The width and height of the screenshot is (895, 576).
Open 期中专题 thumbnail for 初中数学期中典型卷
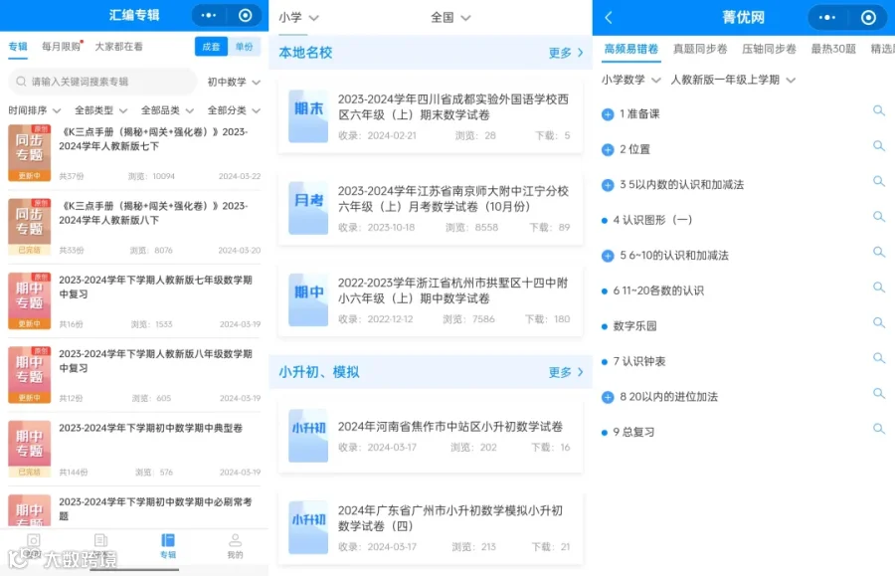(30, 449)
